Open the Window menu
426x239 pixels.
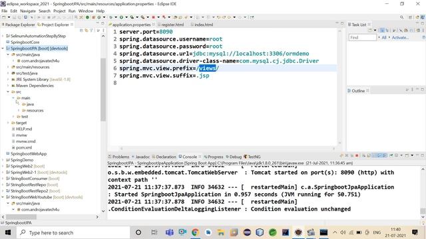coord(86,11)
